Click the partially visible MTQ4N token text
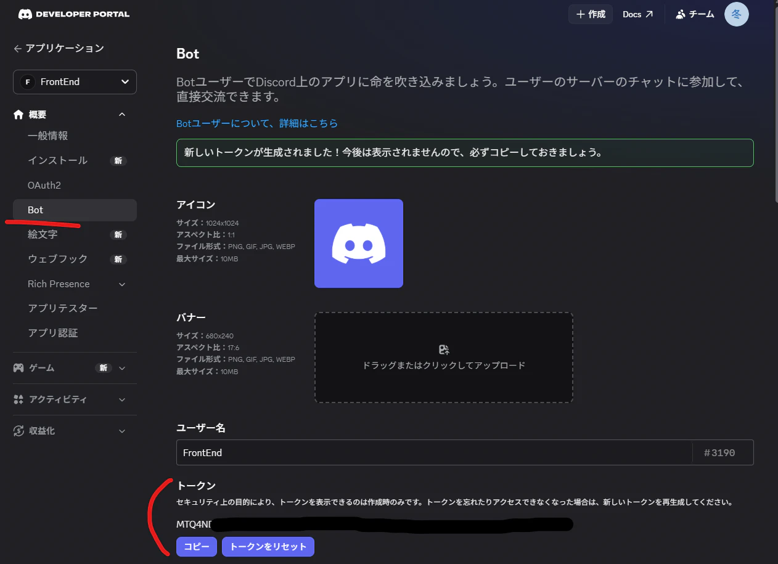The height and width of the screenshot is (564, 778). (x=194, y=525)
